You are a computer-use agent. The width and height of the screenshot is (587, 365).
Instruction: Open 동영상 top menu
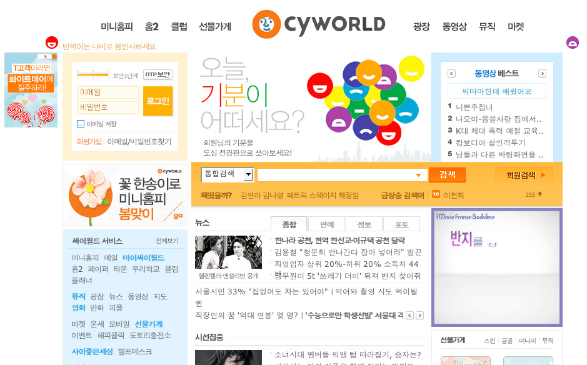coord(454,27)
